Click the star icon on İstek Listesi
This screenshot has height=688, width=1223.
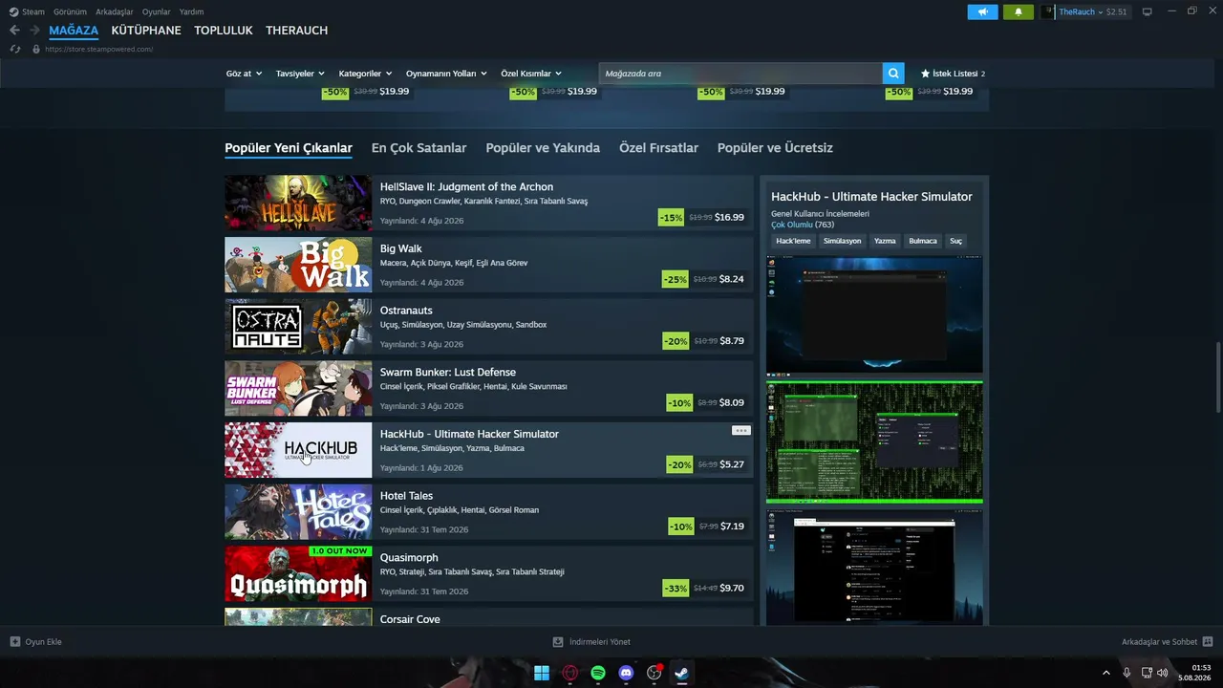pos(925,74)
